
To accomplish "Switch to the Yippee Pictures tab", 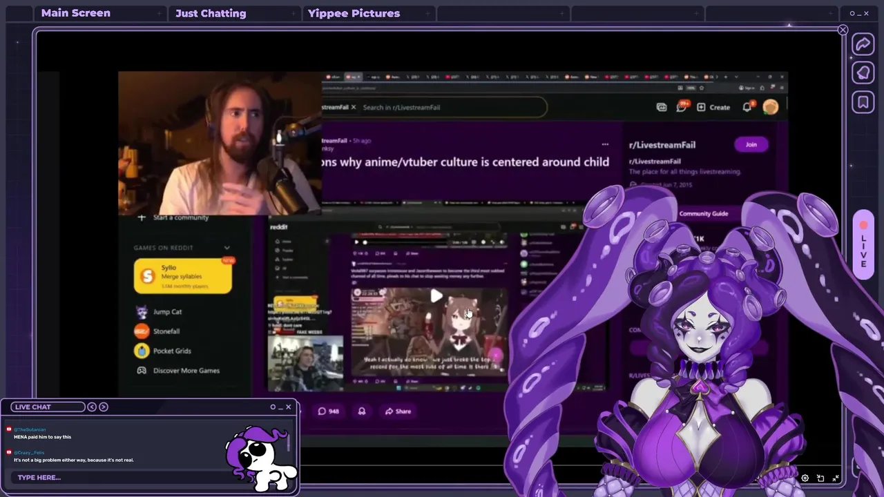I will pos(354,13).
